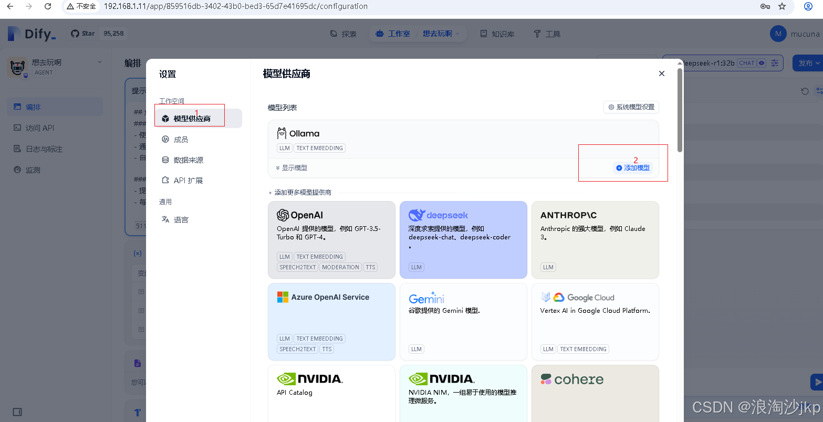Click the deepseek whale logo
Image resolution: width=823 pixels, height=422 pixels.
(417, 215)
